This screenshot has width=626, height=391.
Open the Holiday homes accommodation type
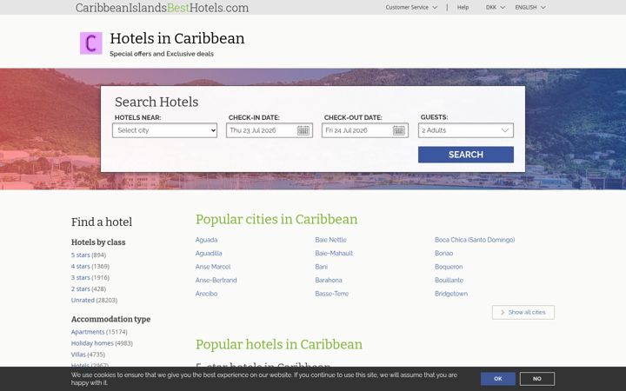coord(92,343)
